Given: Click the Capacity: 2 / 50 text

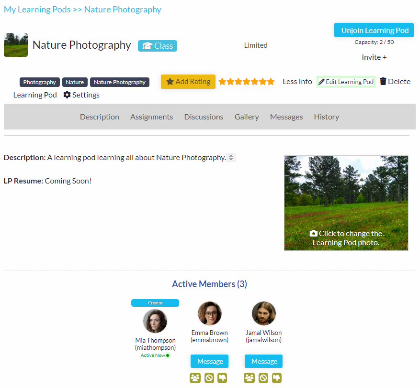Looking at the screenshot, I should (374, 42).
